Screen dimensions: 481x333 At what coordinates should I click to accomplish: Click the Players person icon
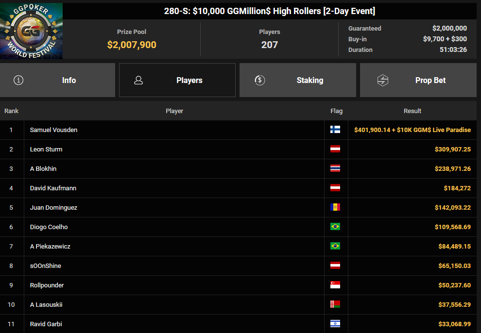[x=138, y=80]
